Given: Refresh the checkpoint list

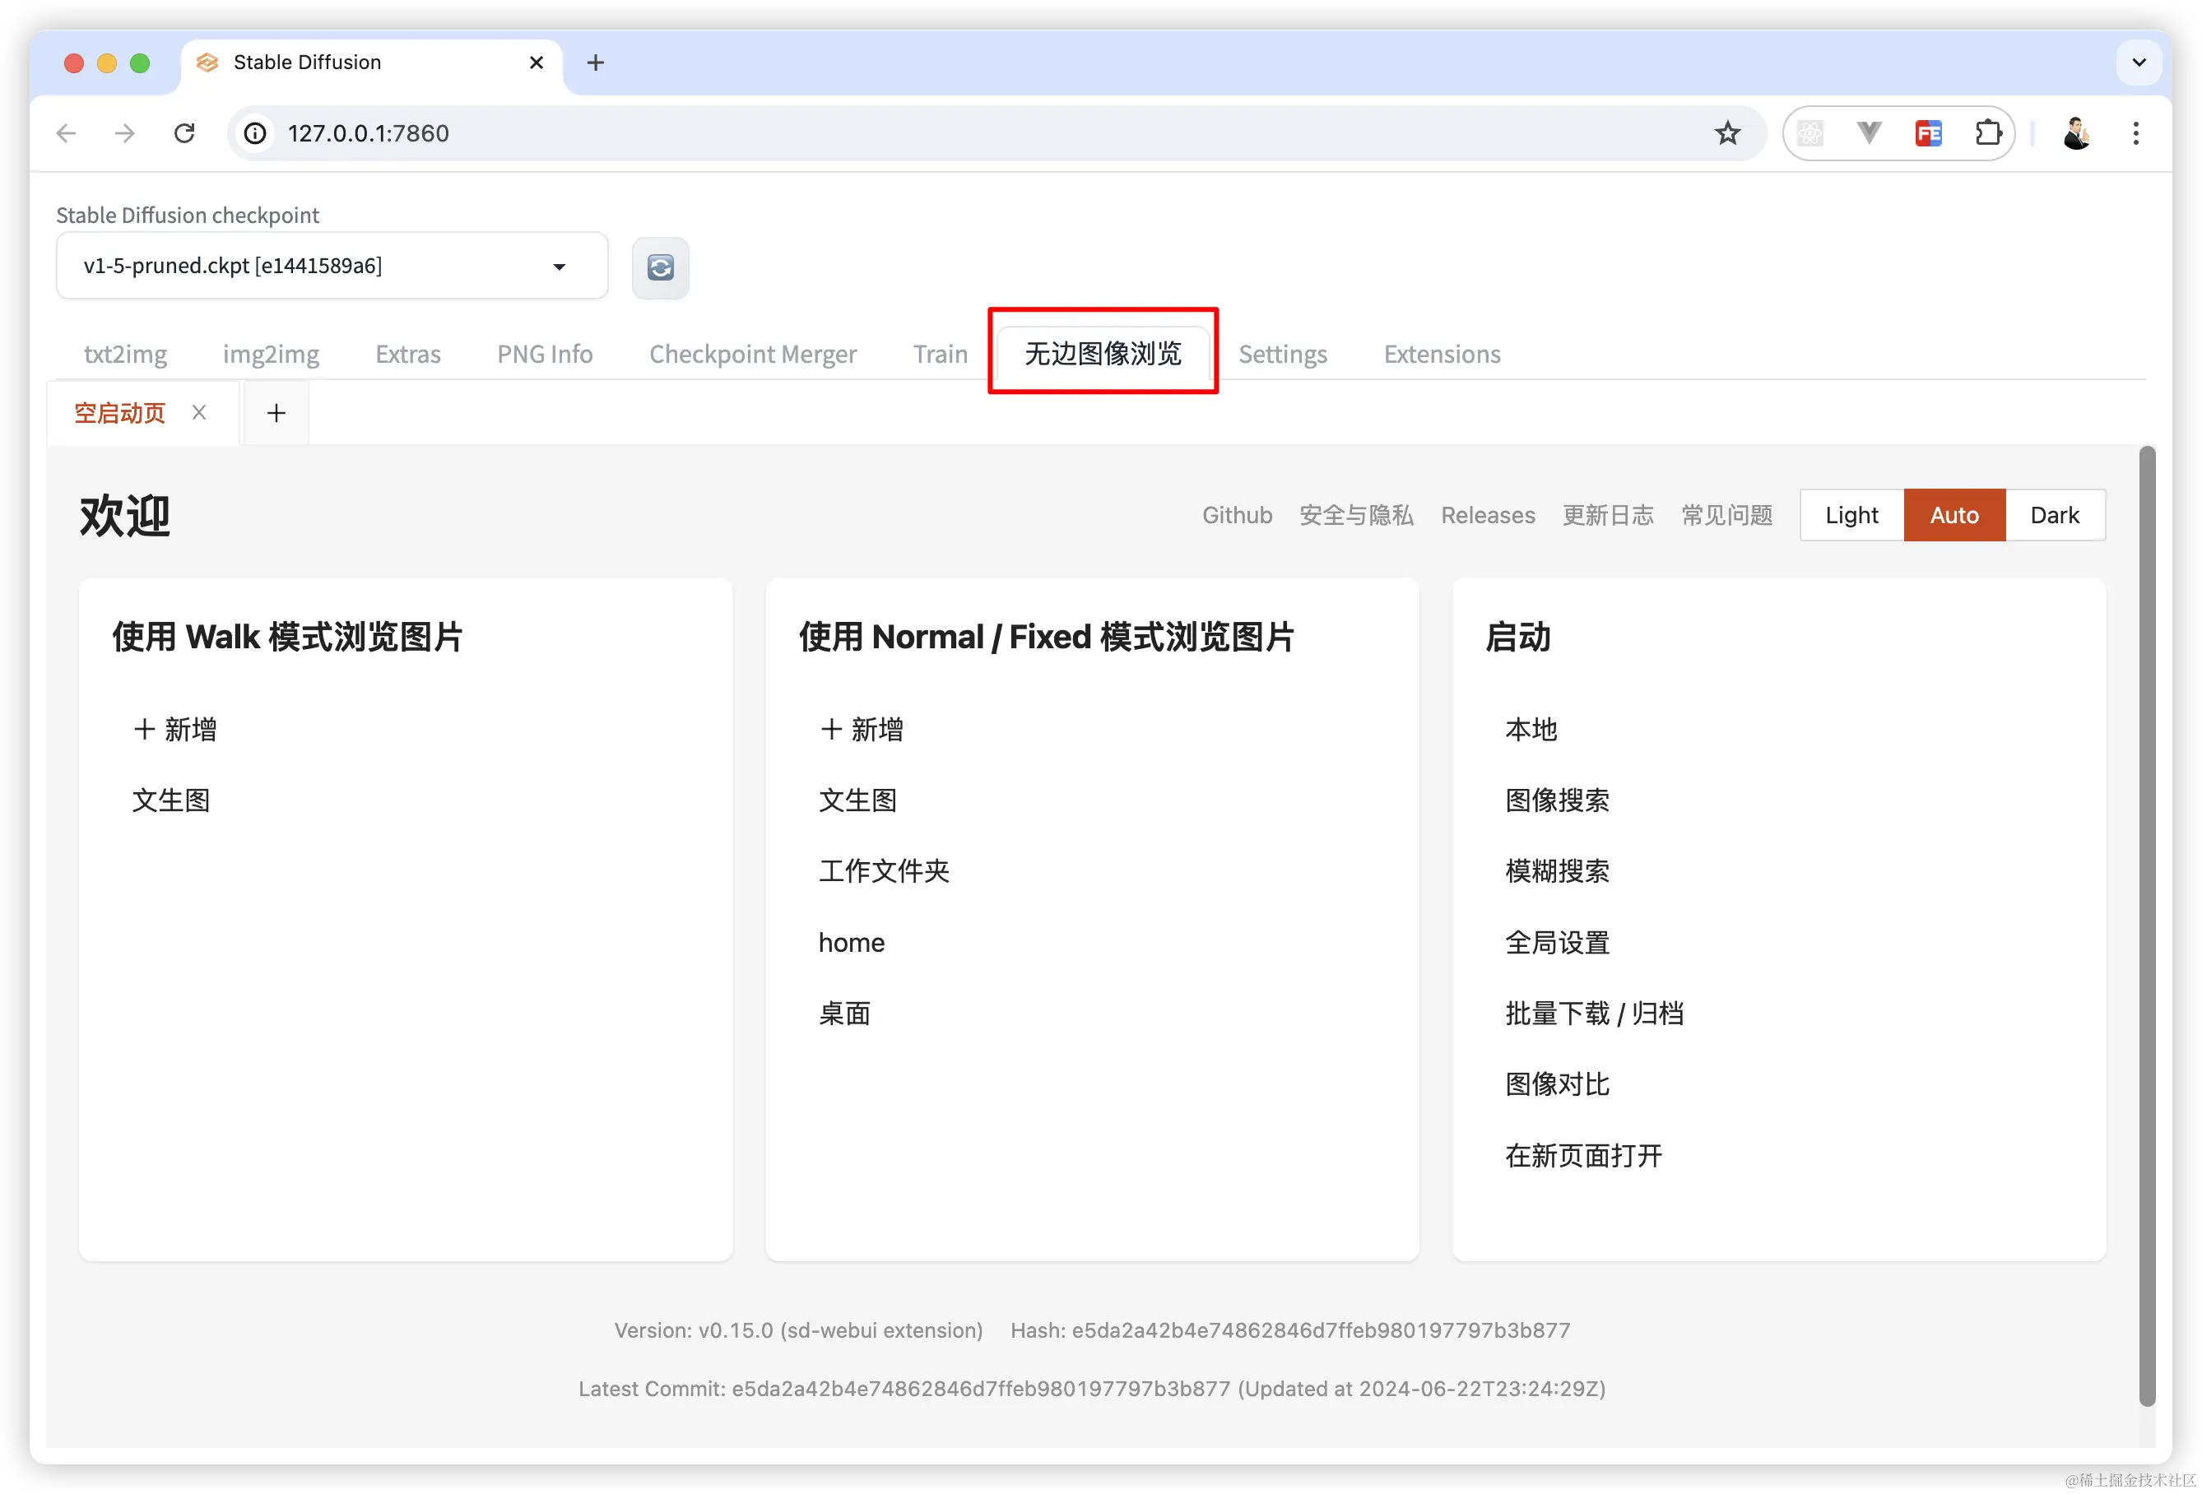Looking at the screenshot, I should click(661, 268).
